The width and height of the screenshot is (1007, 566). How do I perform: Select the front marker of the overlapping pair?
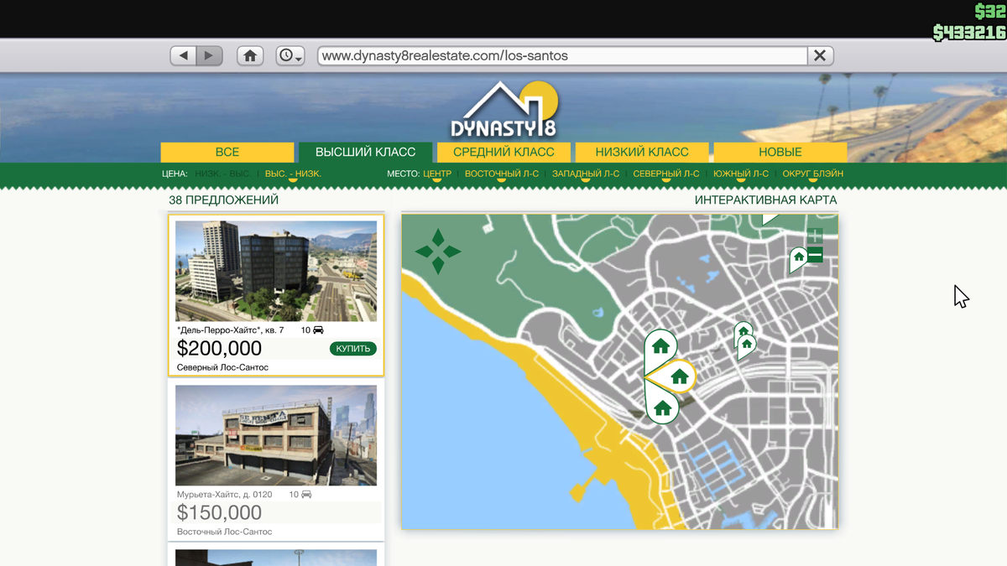747,344
